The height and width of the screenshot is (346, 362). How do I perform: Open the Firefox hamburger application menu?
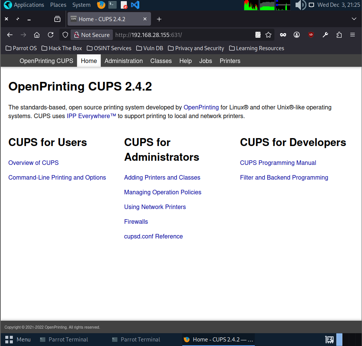click(x=353, y=35)
